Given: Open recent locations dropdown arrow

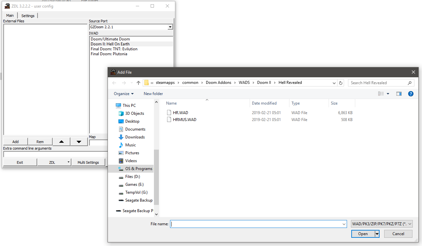Looking at the screenshot, I should (131, 83).
